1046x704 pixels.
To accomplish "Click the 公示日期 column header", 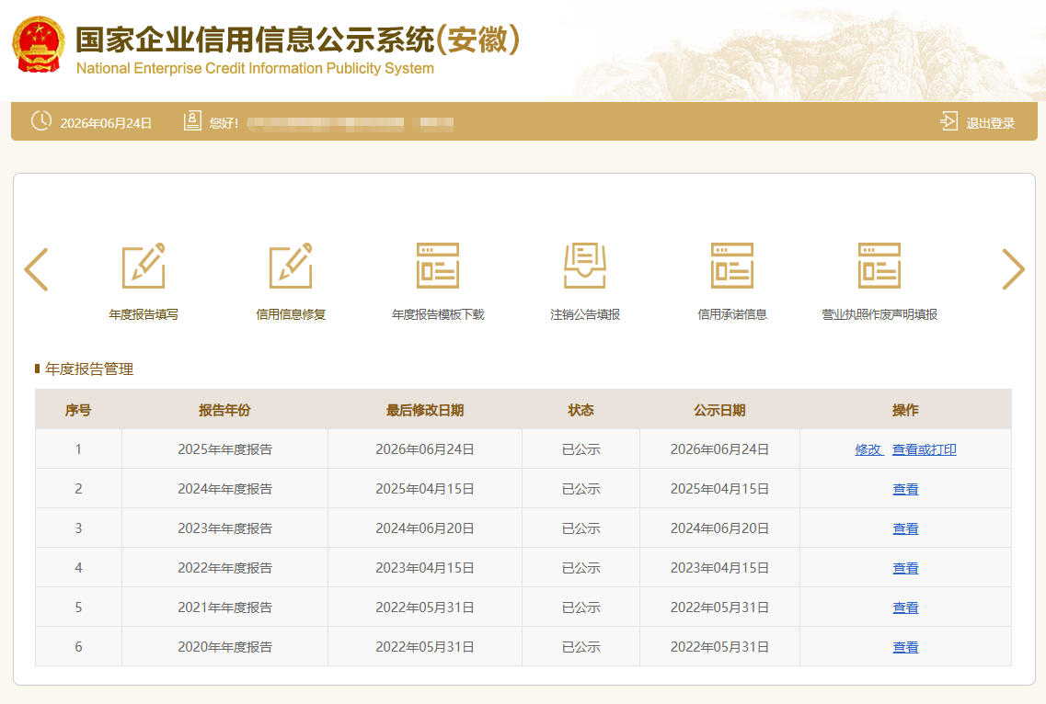I will tap(719, 410).
